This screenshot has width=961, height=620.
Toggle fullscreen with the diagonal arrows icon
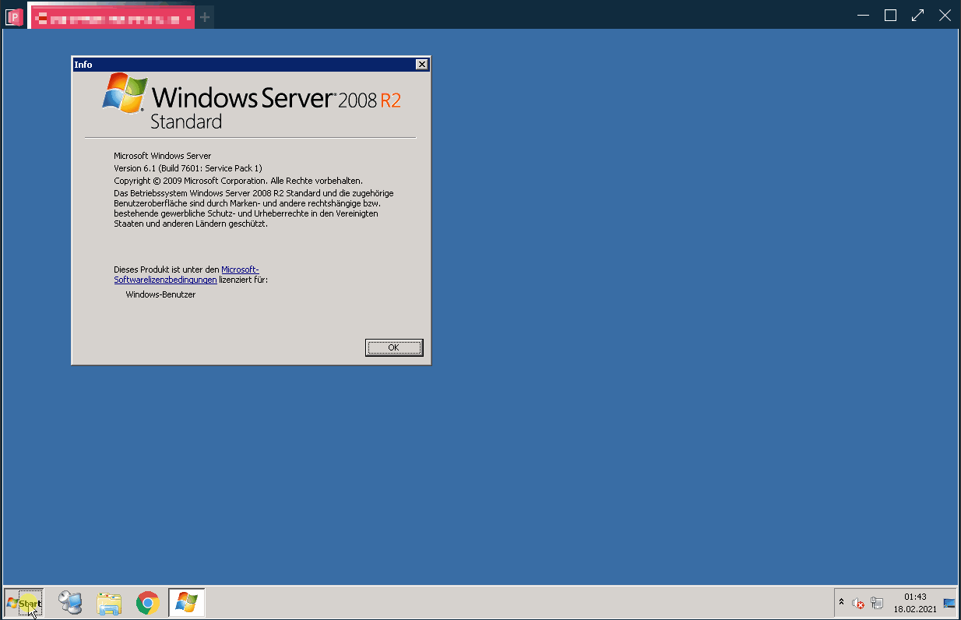[x=918, y=15]
